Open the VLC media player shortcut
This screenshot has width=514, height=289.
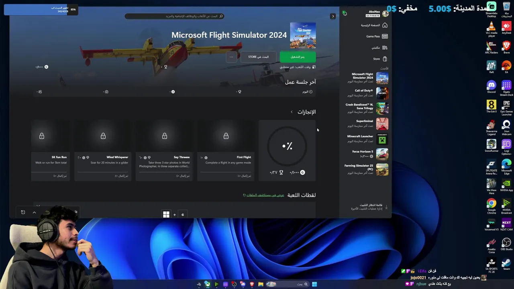(x=492, y=30)
